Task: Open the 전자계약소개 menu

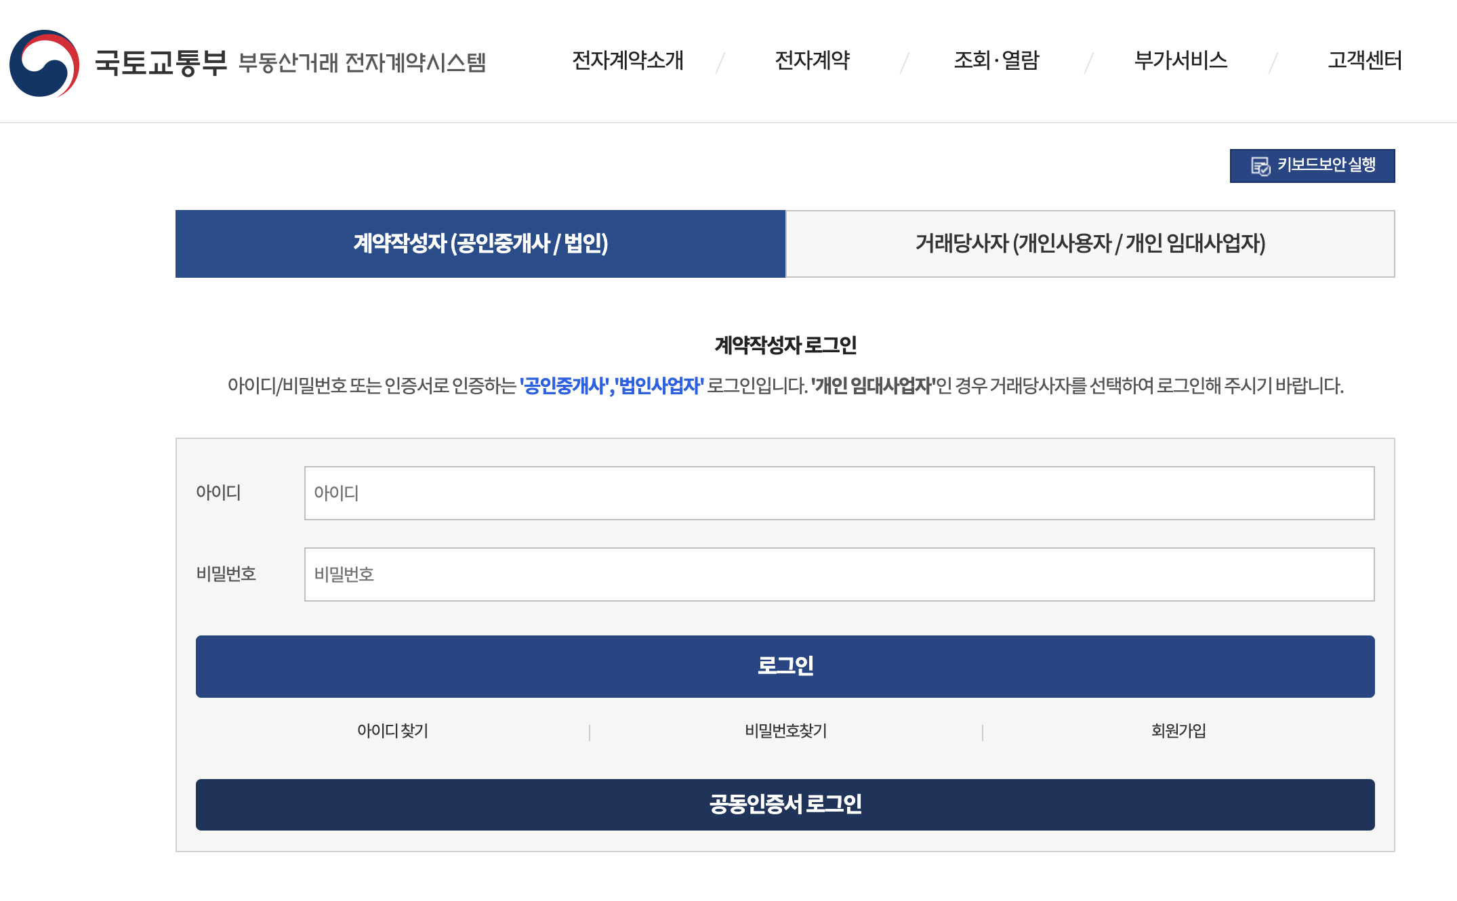Action: (627, 62)
